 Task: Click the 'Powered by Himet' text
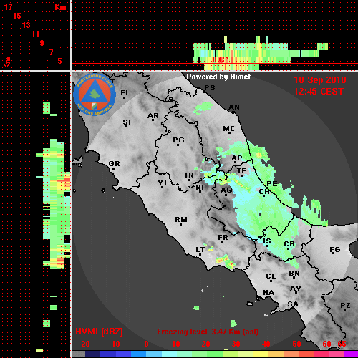click(218, 77)
